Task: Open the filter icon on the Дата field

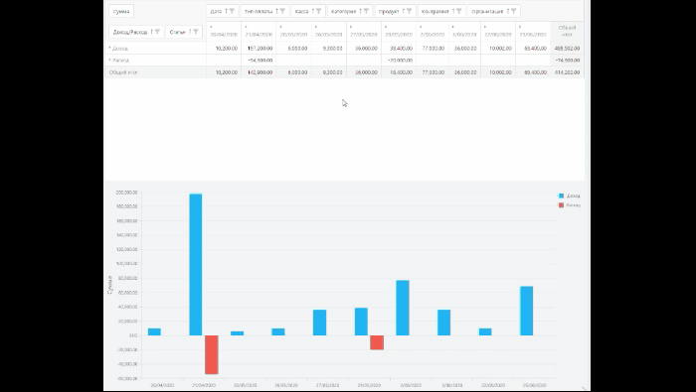Action: click(x=232, y=11)
